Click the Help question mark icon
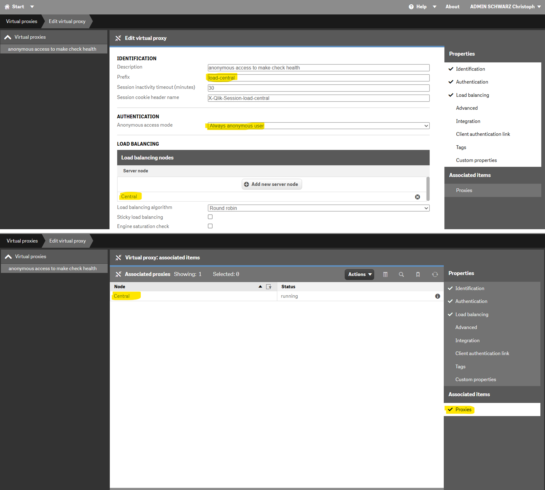 (411, 7)
